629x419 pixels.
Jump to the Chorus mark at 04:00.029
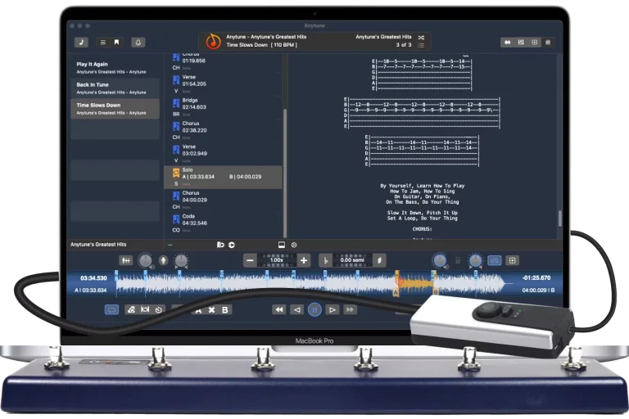click(223, 200)
